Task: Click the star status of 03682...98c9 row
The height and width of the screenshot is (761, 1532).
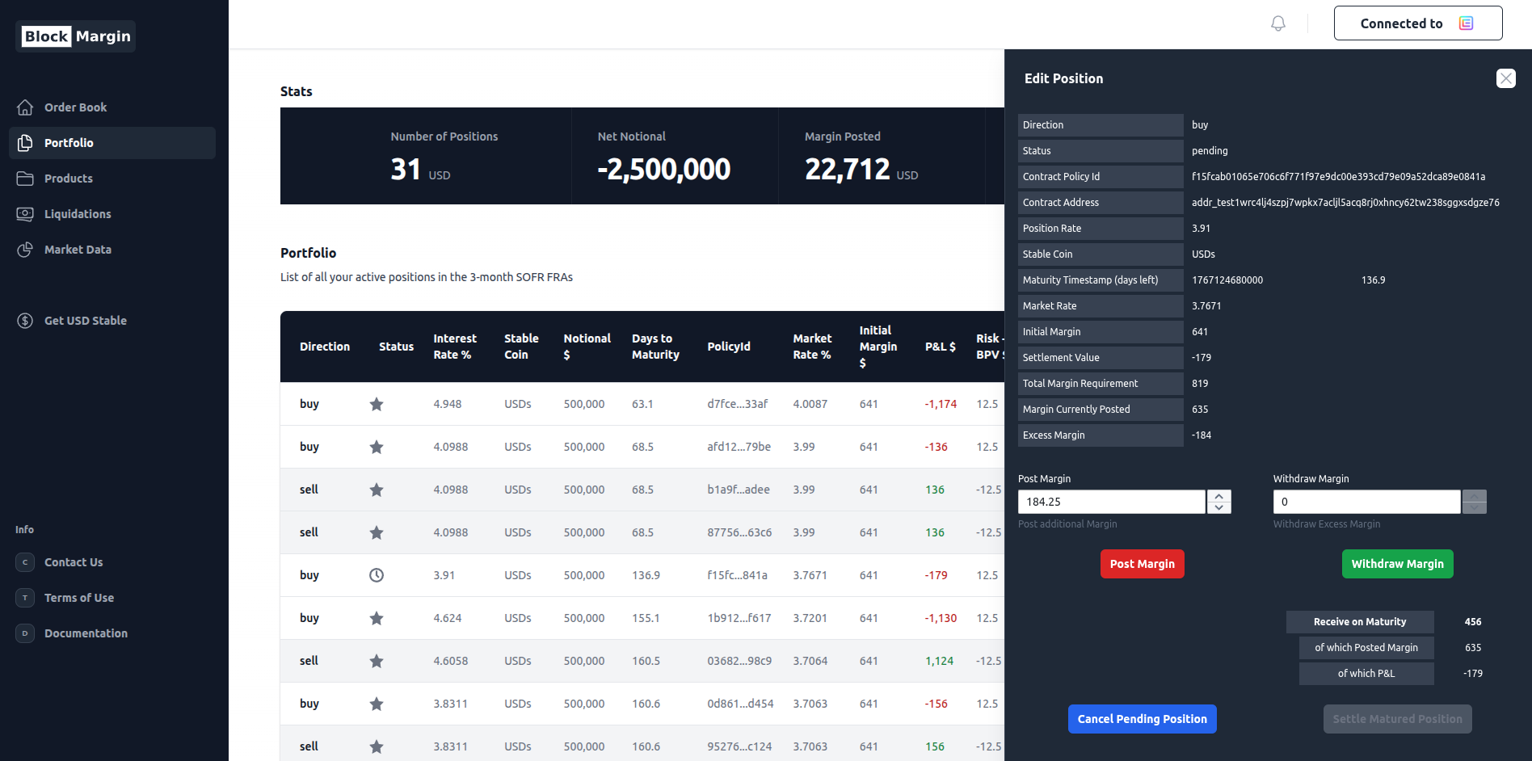Action: point(377,661)
